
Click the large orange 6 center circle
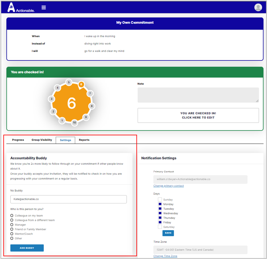tap(71, 103)
